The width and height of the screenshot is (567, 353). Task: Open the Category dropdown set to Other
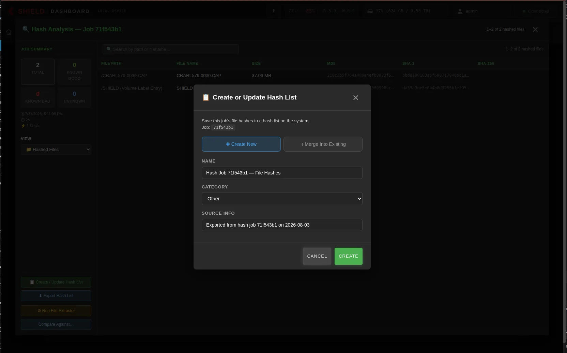pos(282,199)
